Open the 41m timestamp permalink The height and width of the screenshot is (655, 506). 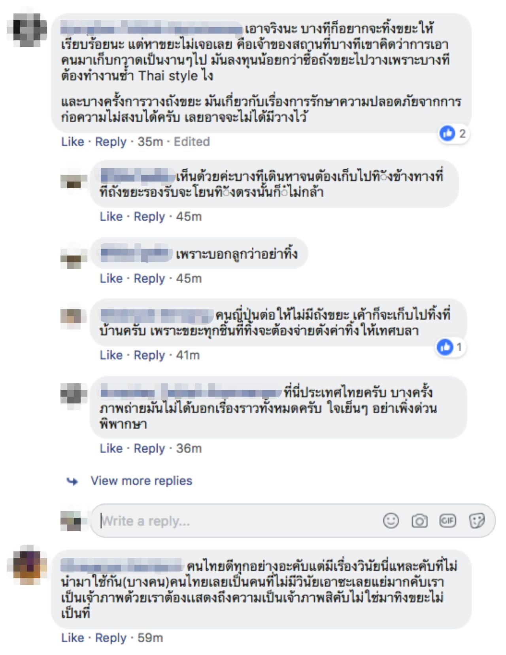click(188, 355)
